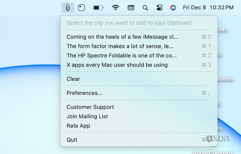Select clip 'The form factor makes a lot of sense'

[139, 46]
